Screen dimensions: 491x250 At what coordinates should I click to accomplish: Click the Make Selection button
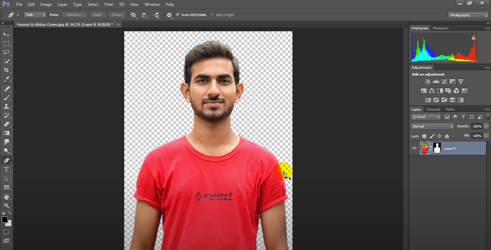click(74, 15)
